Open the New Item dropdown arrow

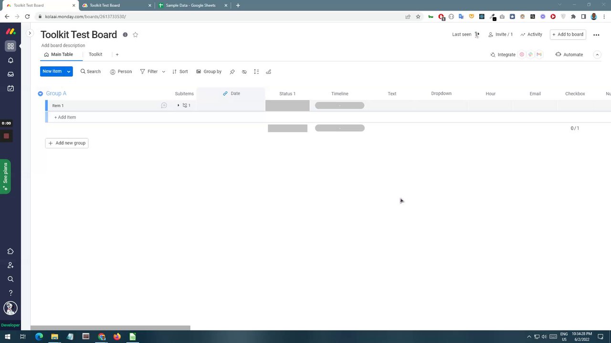pyautogui.click(x=69, y=71)
